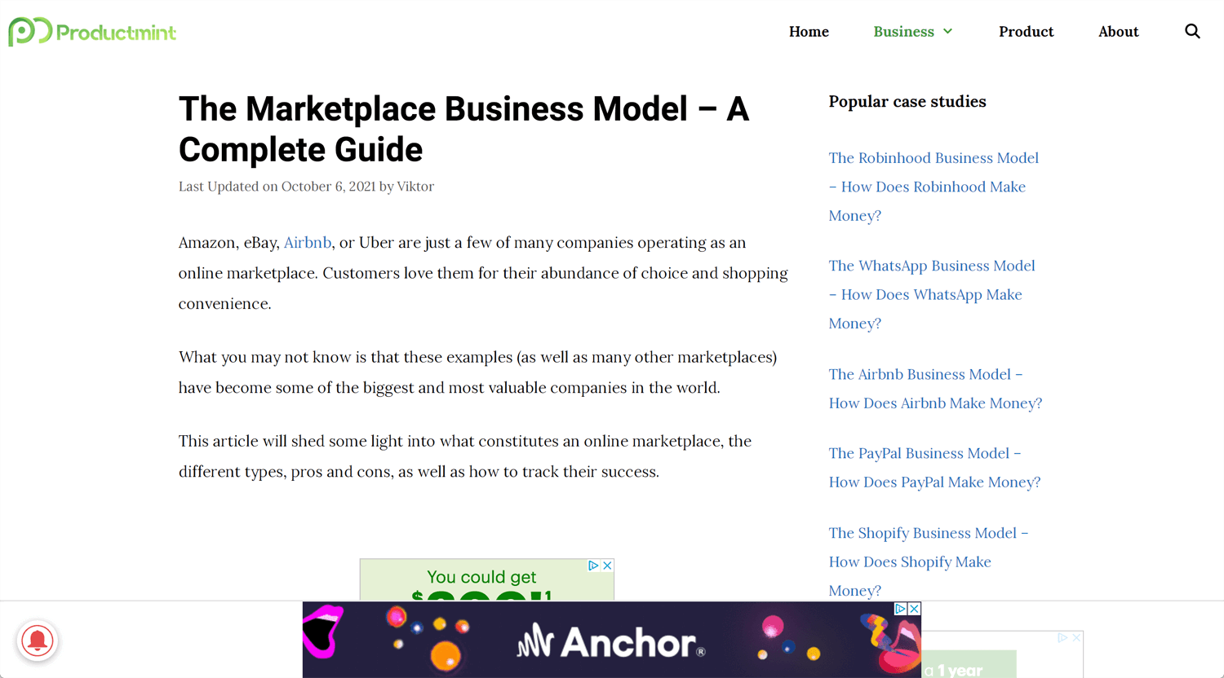Expand the Business menu chevron
This screenshot has height=678, width=1224.
(947, 32)
